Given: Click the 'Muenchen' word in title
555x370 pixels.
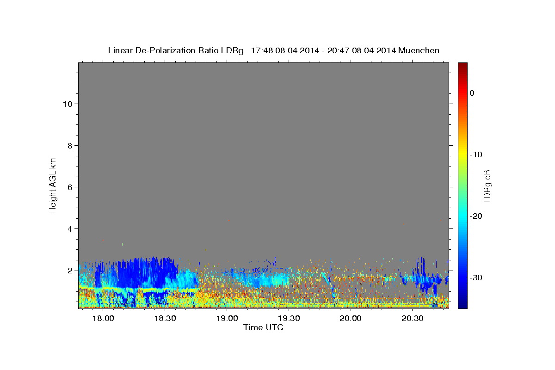Looking at the screenshot, I should (x=419, y=50).
